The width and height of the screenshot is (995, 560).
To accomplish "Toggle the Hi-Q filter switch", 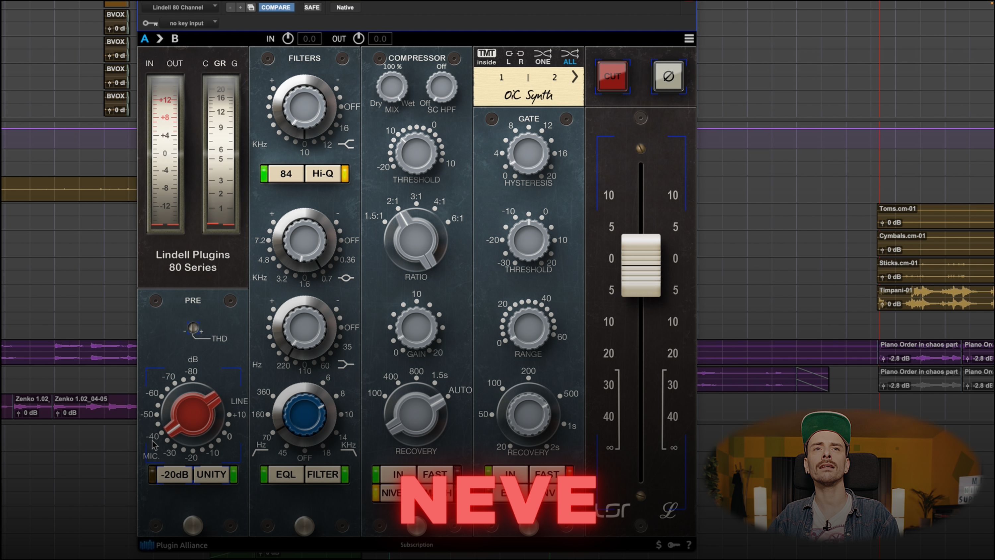I will 323,174.
